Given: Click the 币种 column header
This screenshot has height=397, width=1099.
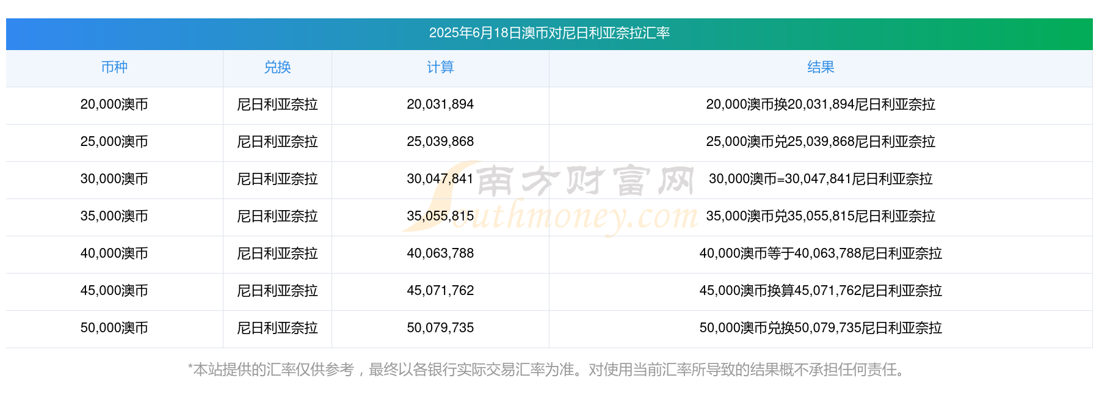Looking at the screenshot, I should pos(114,67).
